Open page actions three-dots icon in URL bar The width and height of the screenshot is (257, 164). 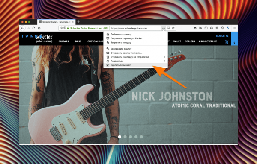pos(164,28)
